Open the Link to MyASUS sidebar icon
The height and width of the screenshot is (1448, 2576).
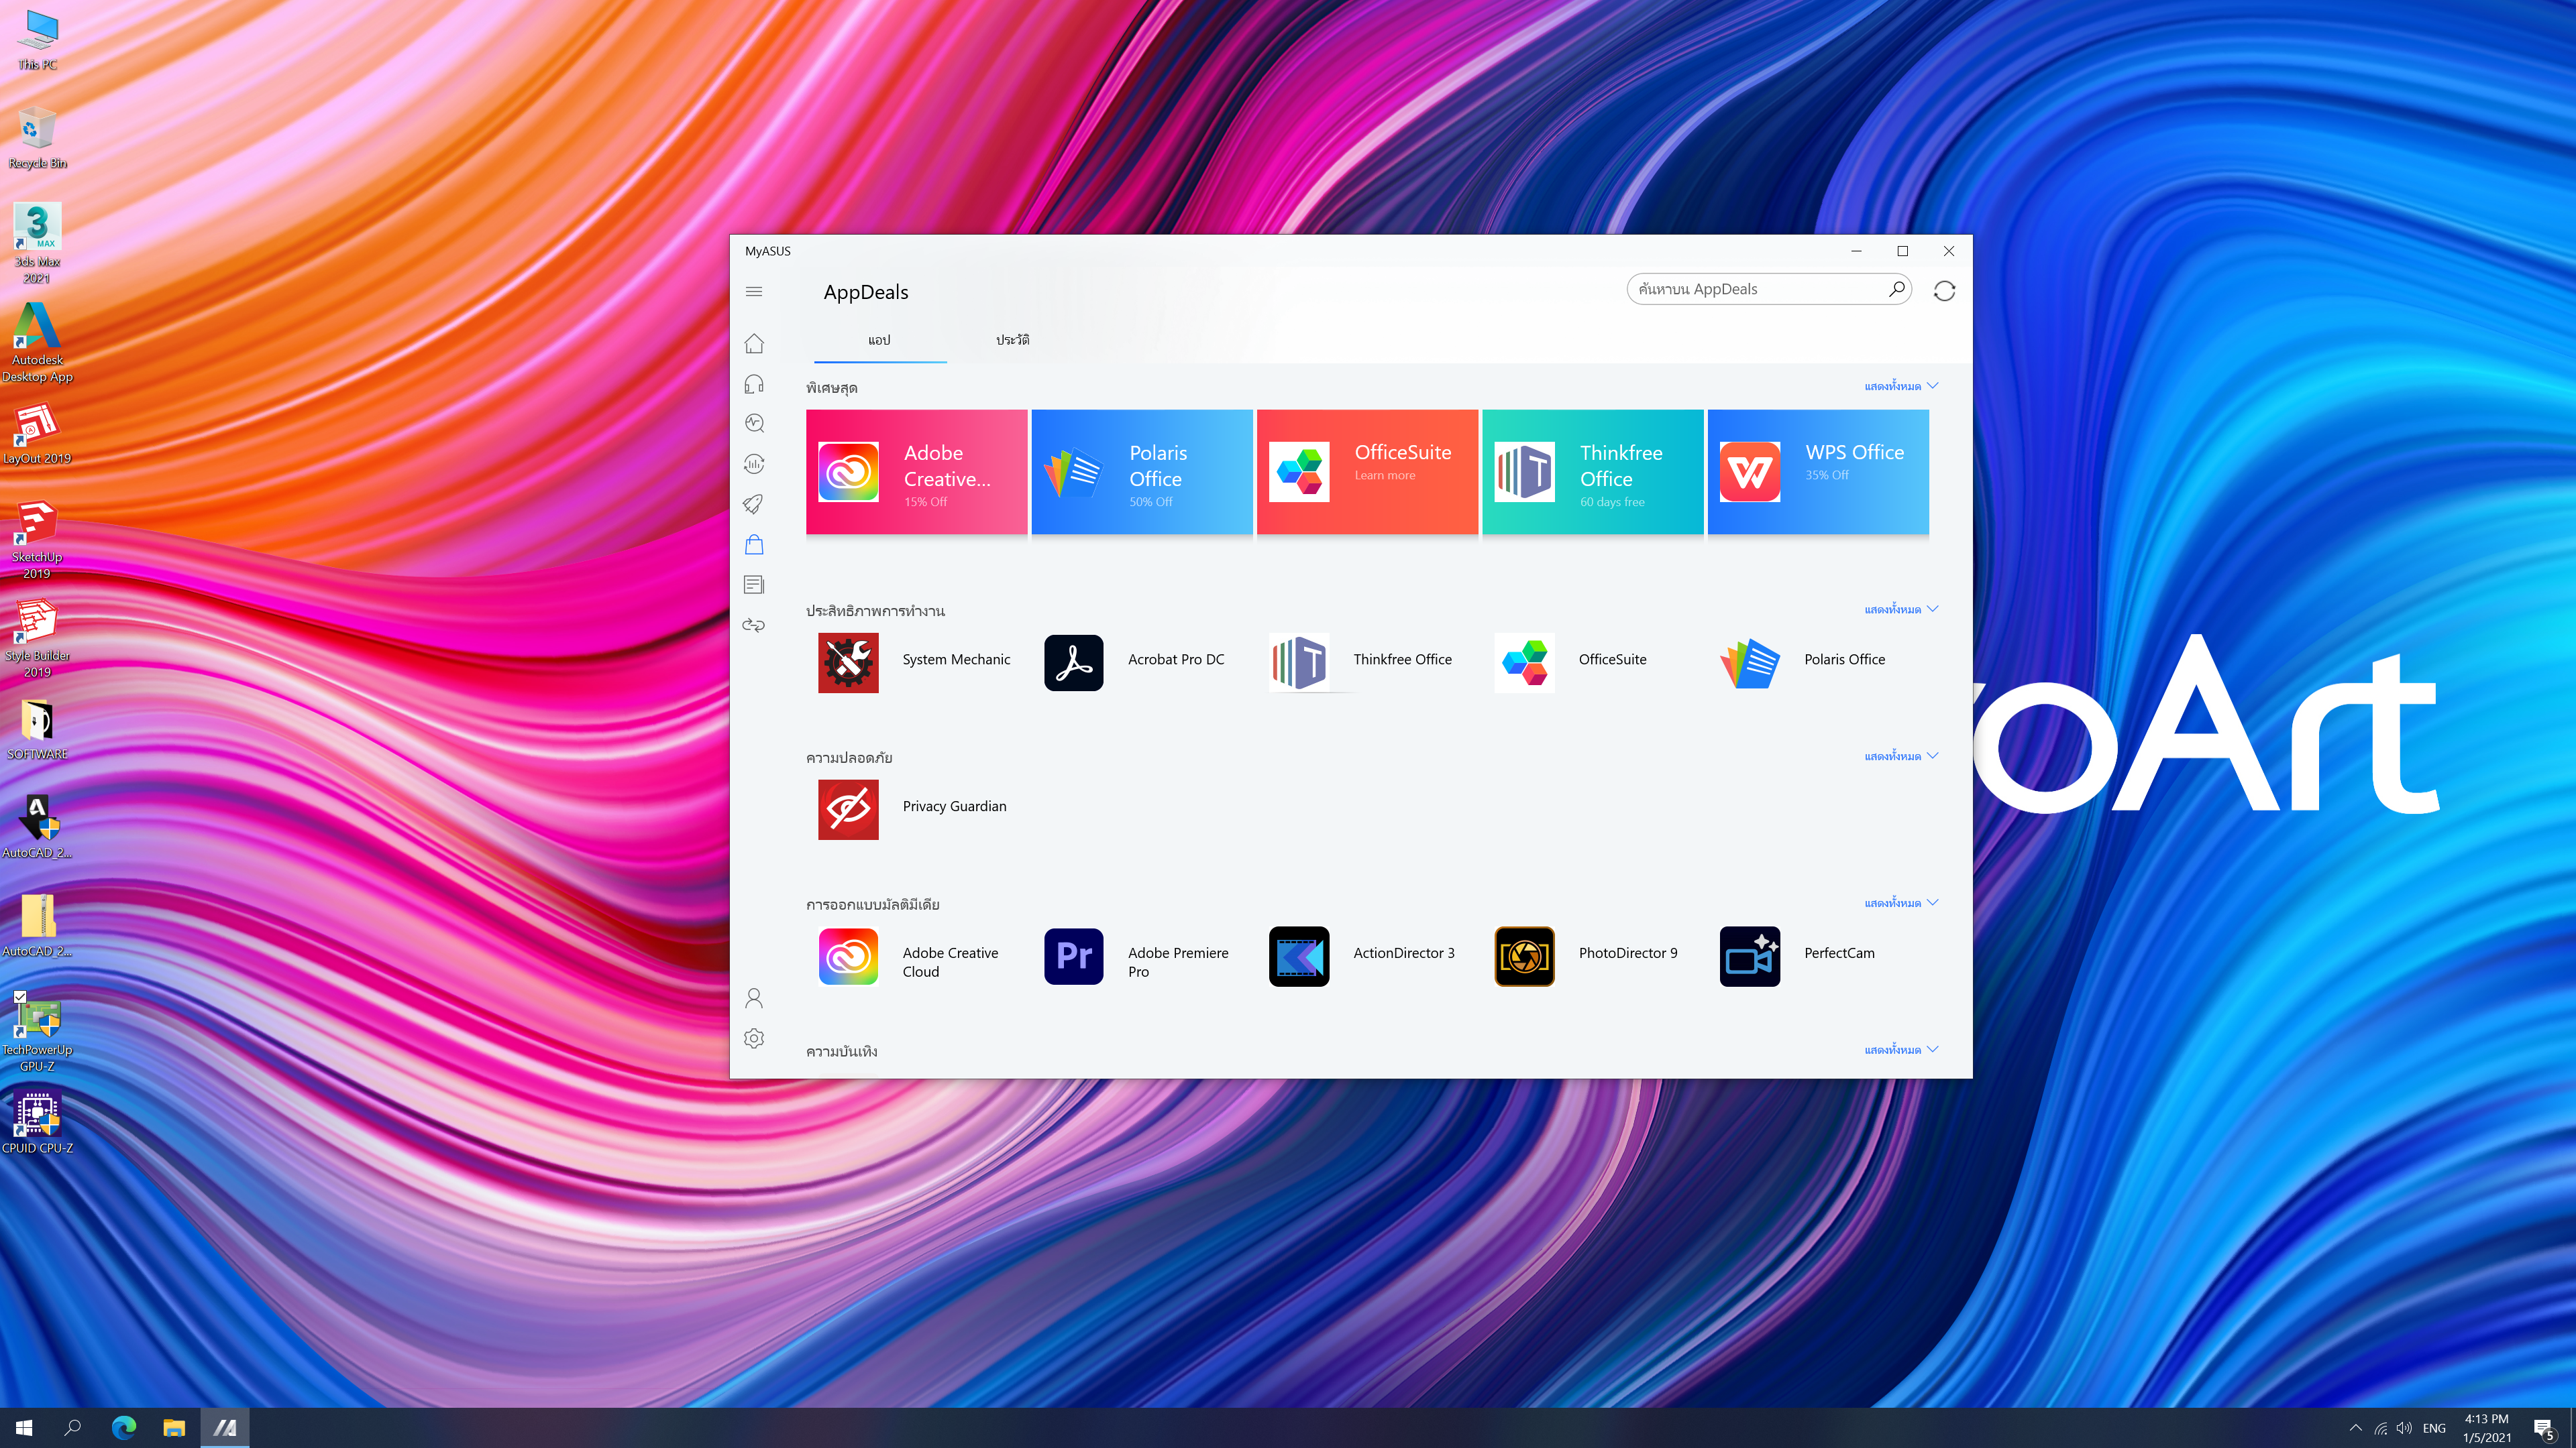pyautogui.click(x=754, y=625)
